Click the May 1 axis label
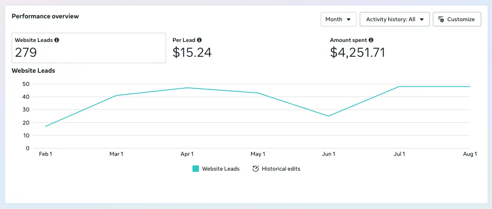This screenshot has width=492, height=209. tap(258, 154)
